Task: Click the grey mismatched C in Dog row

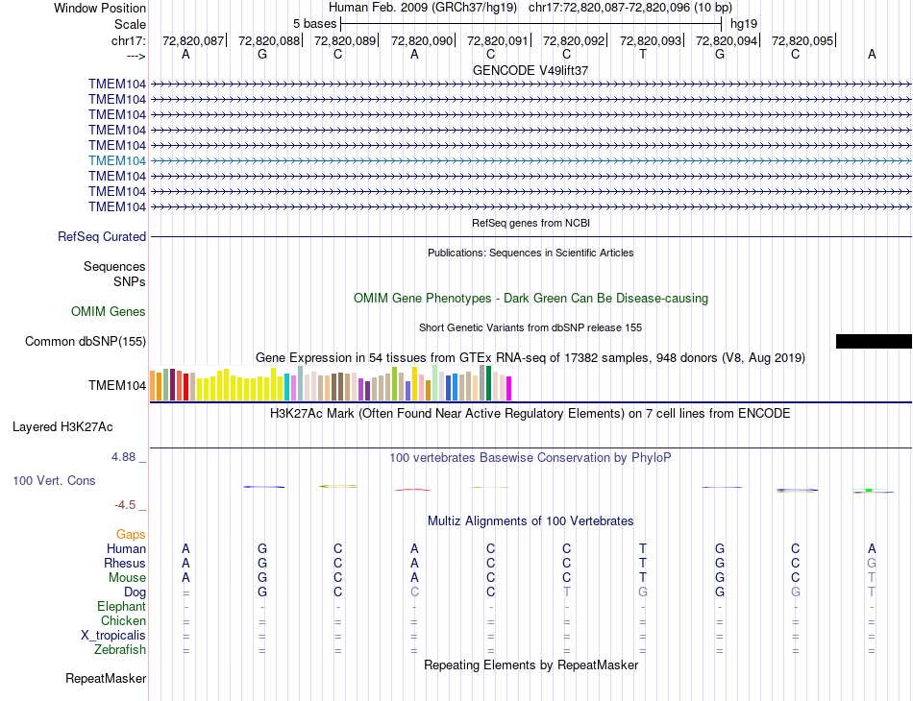Action: 414,592
